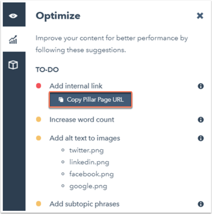Select the Add alt text to images suggestion
Image resolution: width=212 pixels, height=214 pixels.
[85, 138]
